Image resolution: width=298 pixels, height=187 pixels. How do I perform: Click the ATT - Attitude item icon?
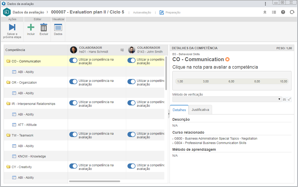(14, 125)
